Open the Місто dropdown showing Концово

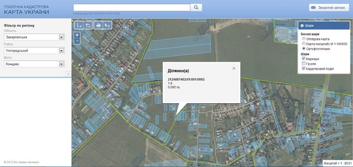pos(34,64)
